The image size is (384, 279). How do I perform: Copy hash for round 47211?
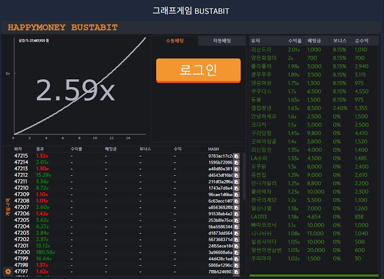click(x=236, y=182)
